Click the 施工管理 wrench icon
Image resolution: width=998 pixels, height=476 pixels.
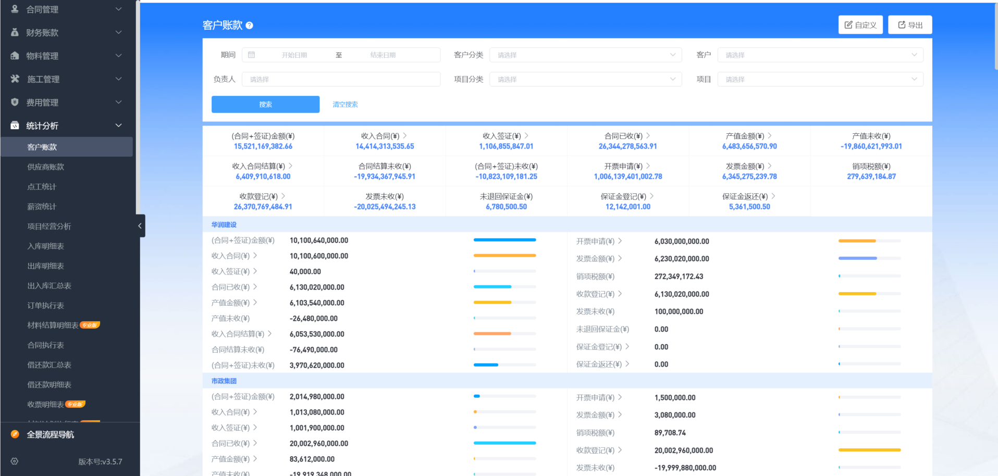tap(15, 79)
